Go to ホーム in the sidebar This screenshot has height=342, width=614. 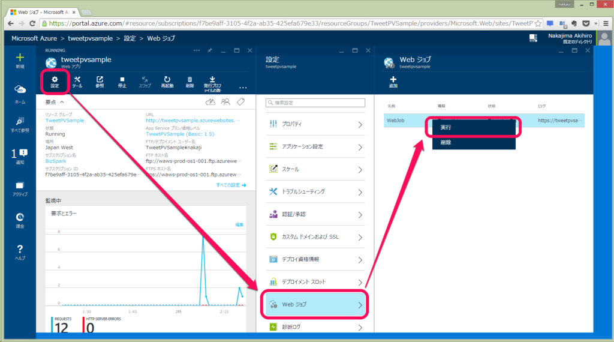tap(20, 94)
